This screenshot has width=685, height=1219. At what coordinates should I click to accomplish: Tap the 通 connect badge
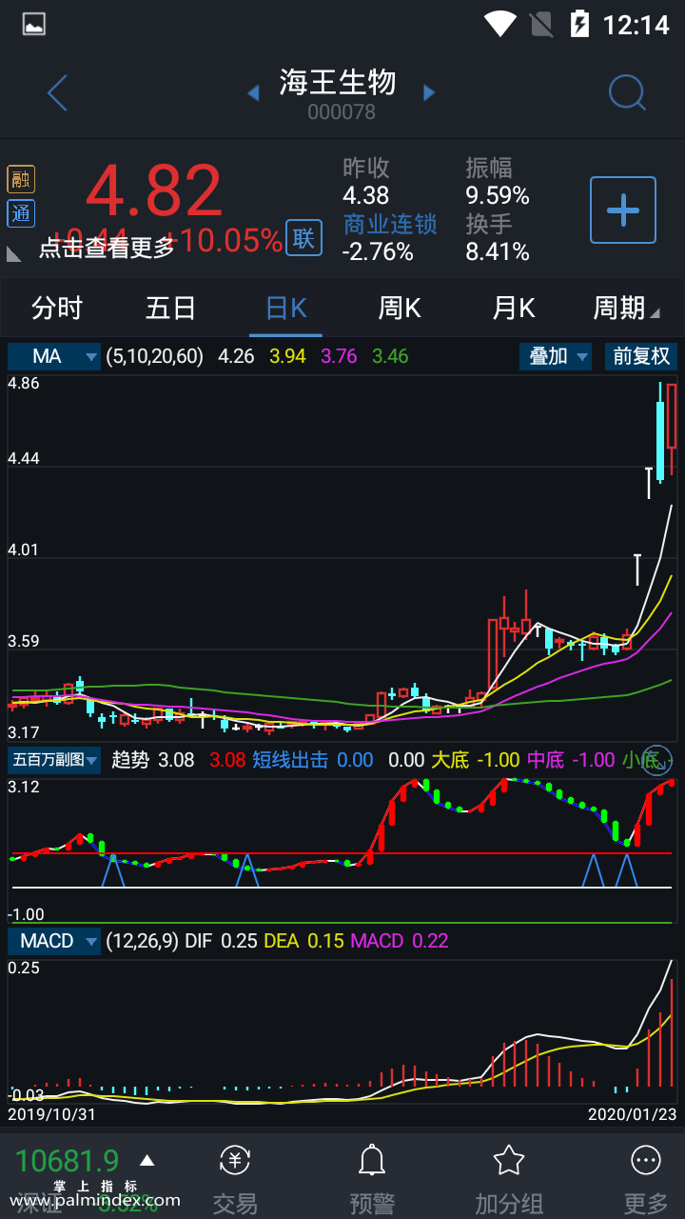(x=21, y=213)
